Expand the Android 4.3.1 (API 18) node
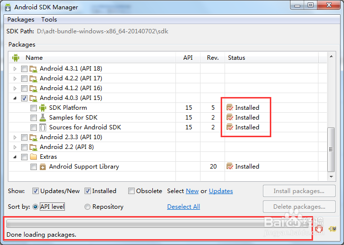Viewport: 344px width, 245px height. [15, 69]
